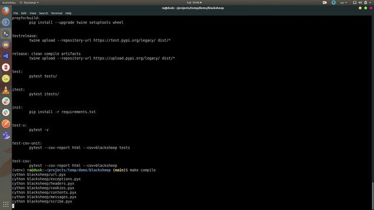Image resolution: width=374 pixels, height=210 pixels.
Task: Click the upload.pypi.org twine upload line
Action: click(102, 58)
